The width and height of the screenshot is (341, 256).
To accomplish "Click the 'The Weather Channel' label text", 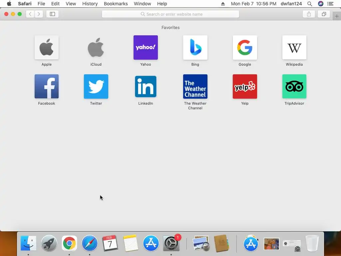I will 195,106.
